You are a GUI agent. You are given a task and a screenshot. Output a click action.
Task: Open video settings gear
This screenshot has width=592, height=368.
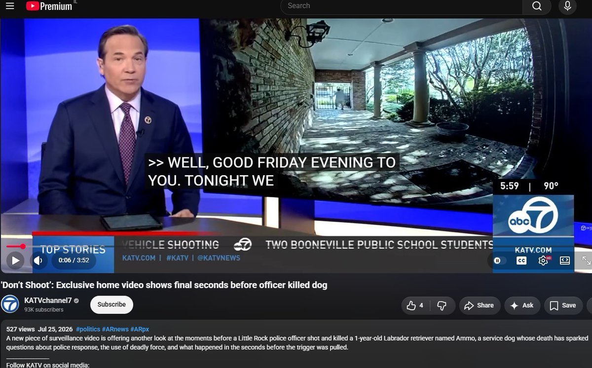click(x=544, y=260)
